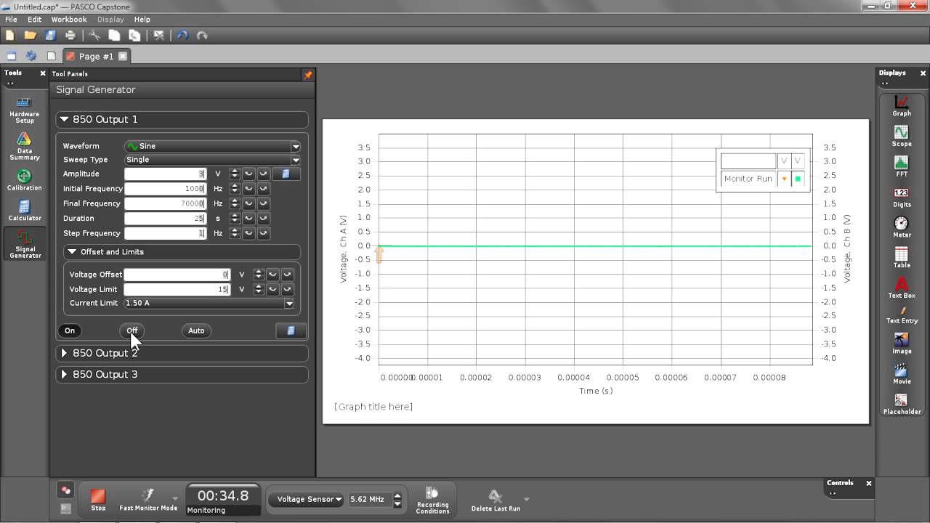
Task: Collapse the 850 Output 1 section
Action: point(65,119)
